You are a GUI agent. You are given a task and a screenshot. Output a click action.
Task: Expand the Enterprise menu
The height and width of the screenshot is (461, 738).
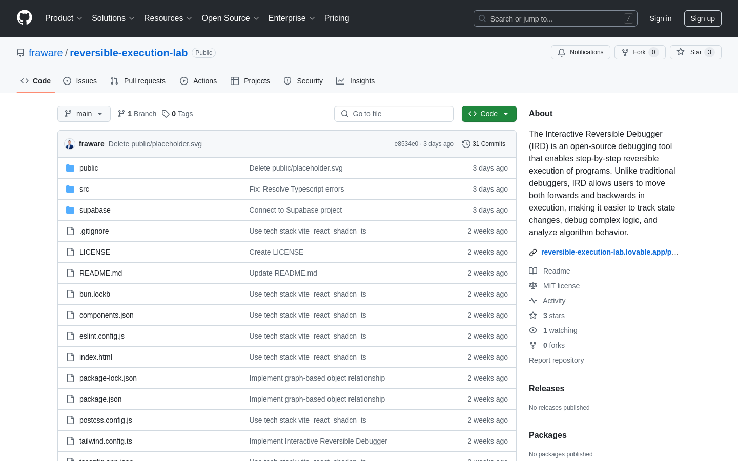(x=292, y=18)
